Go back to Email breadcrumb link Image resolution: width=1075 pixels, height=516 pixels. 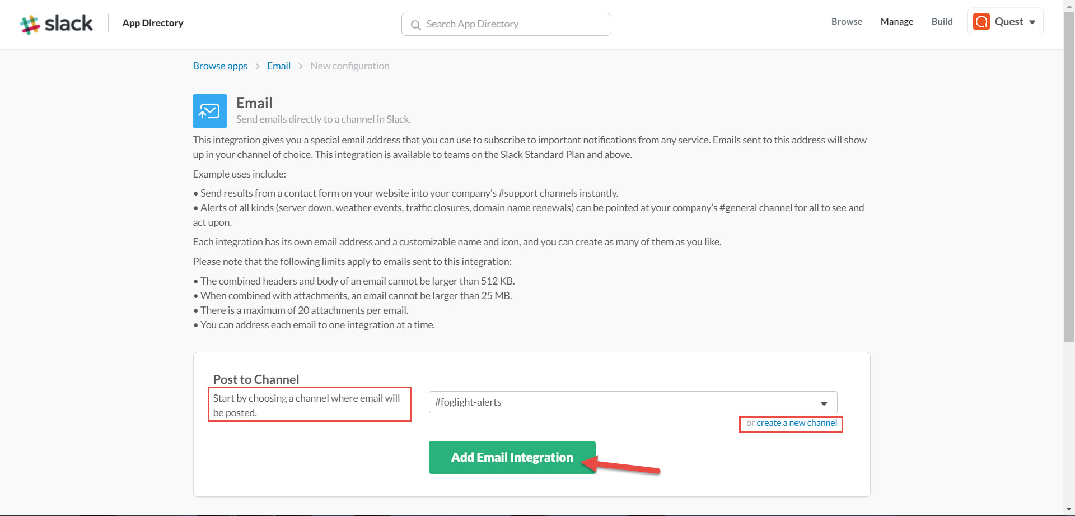point(278,66)
